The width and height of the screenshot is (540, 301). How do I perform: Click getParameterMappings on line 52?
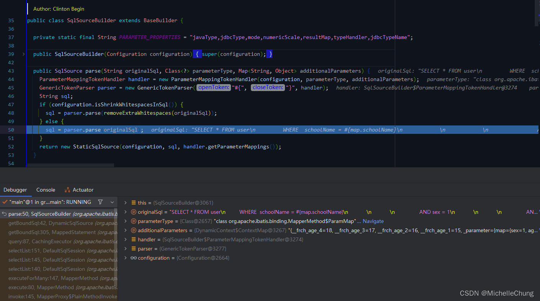239,146
